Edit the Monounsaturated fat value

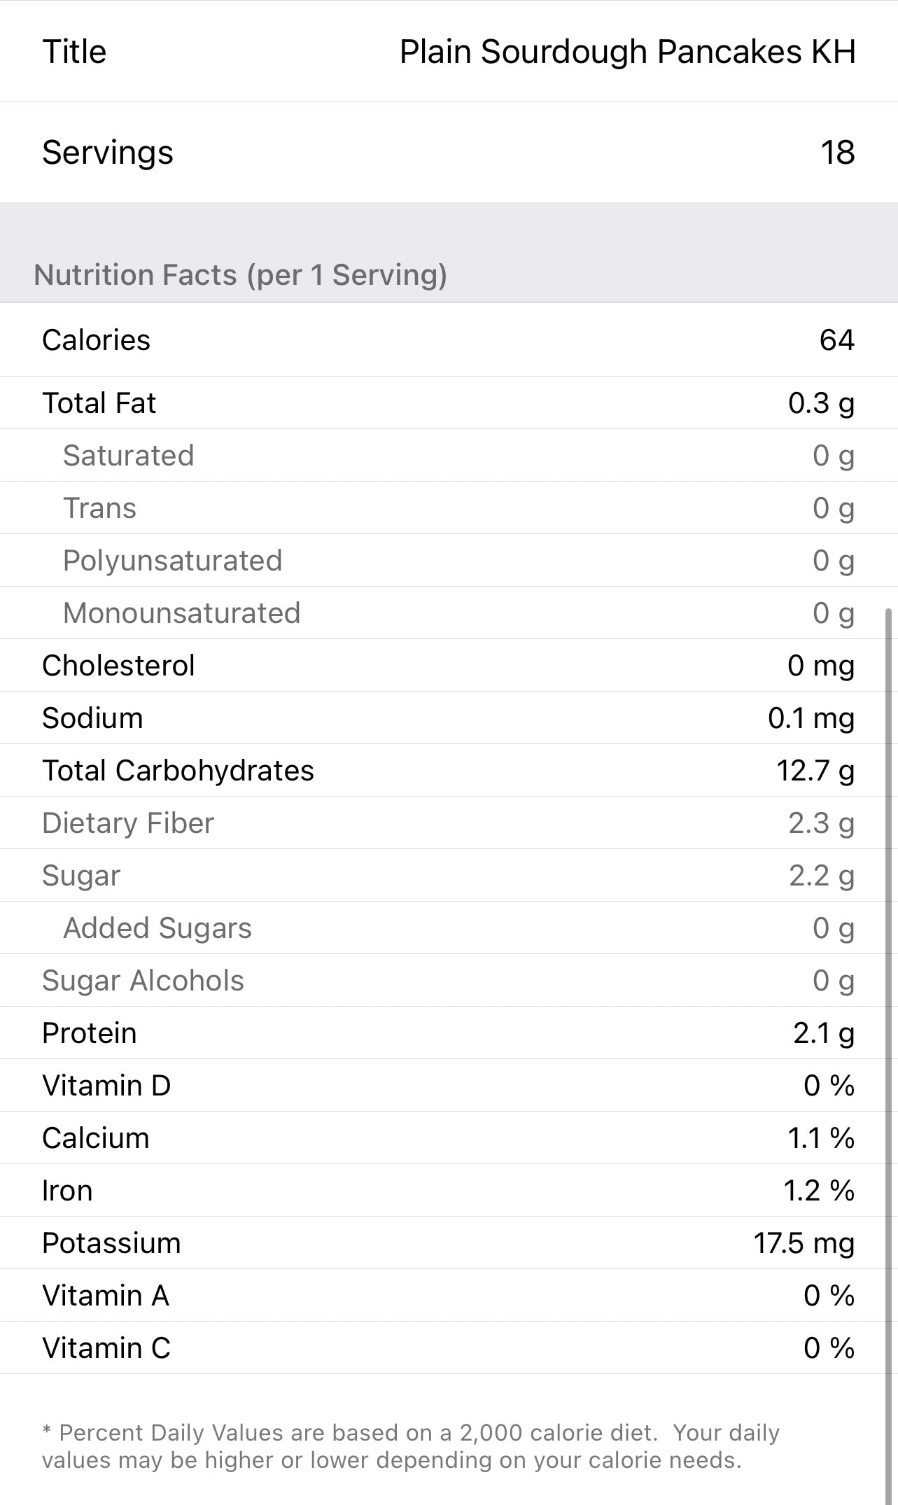[833, 613]
